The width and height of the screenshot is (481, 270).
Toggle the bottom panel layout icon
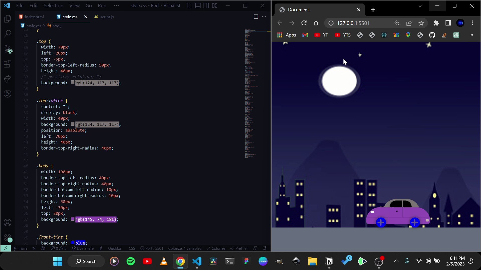pyautogui.click(x=198, y=5)
